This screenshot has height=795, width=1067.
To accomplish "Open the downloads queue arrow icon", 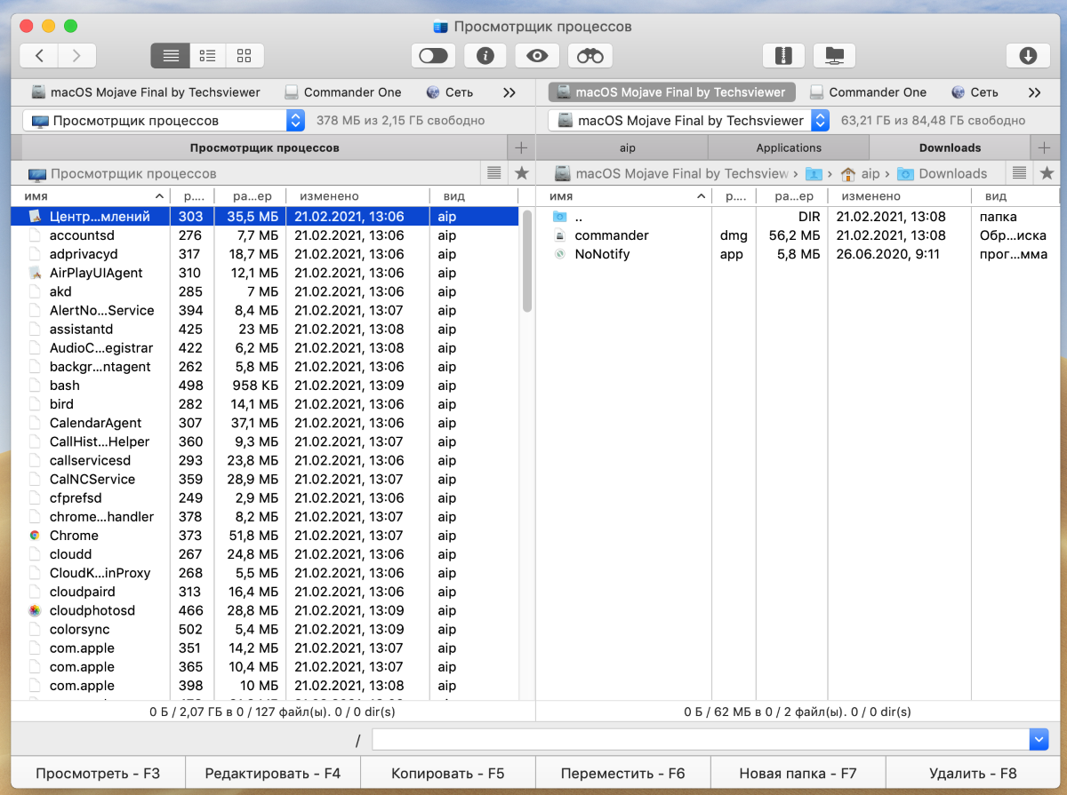I will pos(1028,56).
